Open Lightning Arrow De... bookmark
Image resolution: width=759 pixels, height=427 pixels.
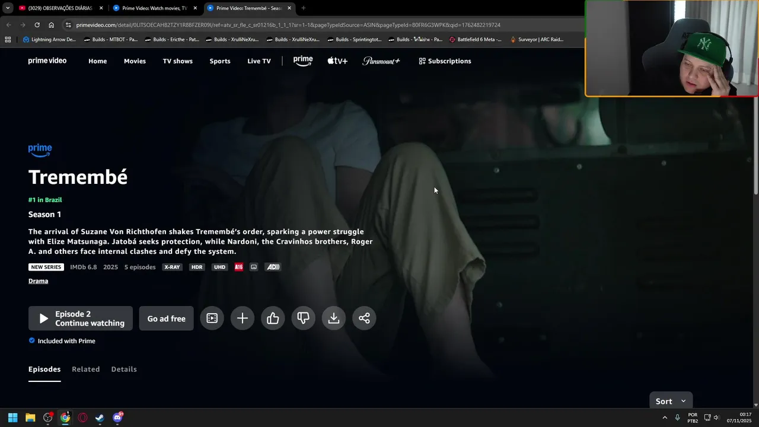pyautogui.click(x=49, y=40)
